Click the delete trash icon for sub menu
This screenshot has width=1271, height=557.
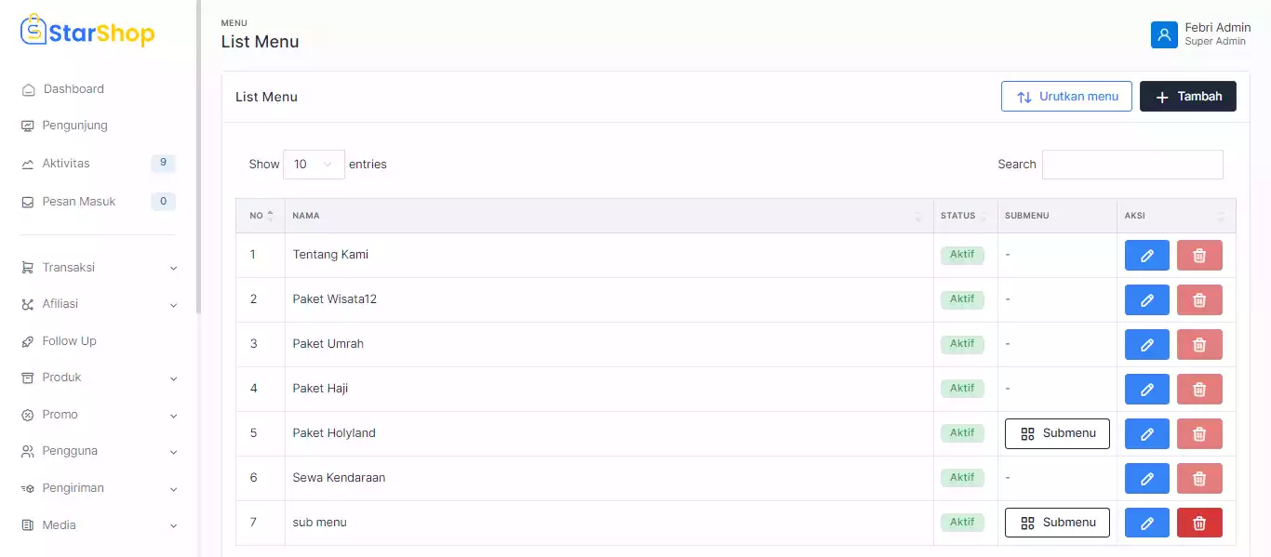pyautogui.click(x=1198, y=523)
